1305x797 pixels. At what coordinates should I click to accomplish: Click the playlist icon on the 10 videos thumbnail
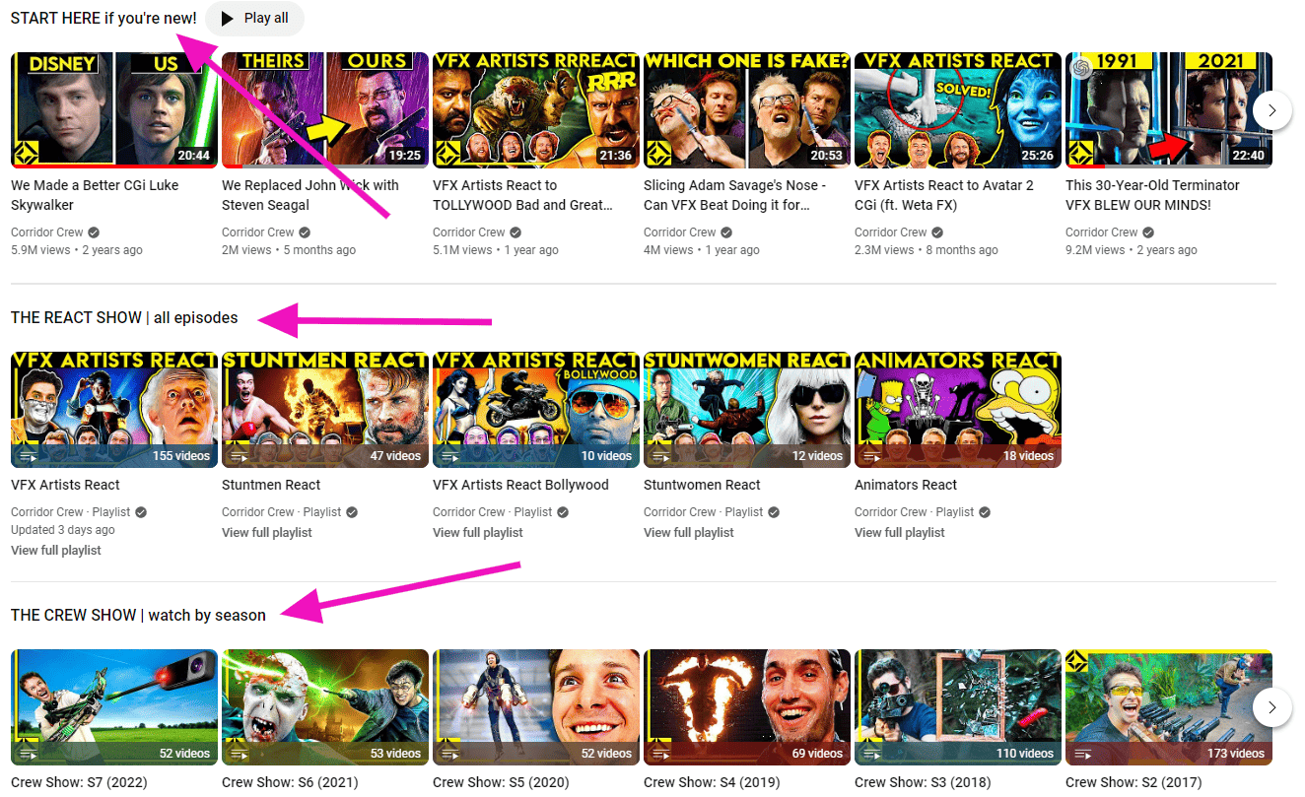click(x=449, y=456)
